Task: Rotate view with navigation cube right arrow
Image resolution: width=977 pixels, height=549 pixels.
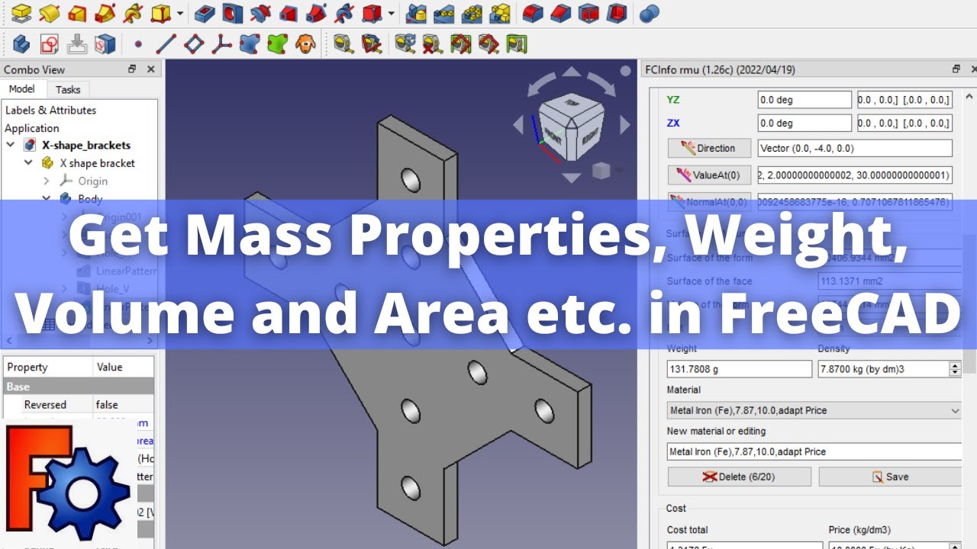Action: [625, 124]
